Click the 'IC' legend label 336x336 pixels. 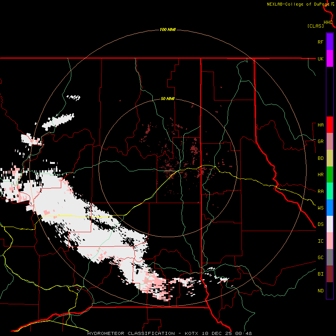[x=320, y=241]
